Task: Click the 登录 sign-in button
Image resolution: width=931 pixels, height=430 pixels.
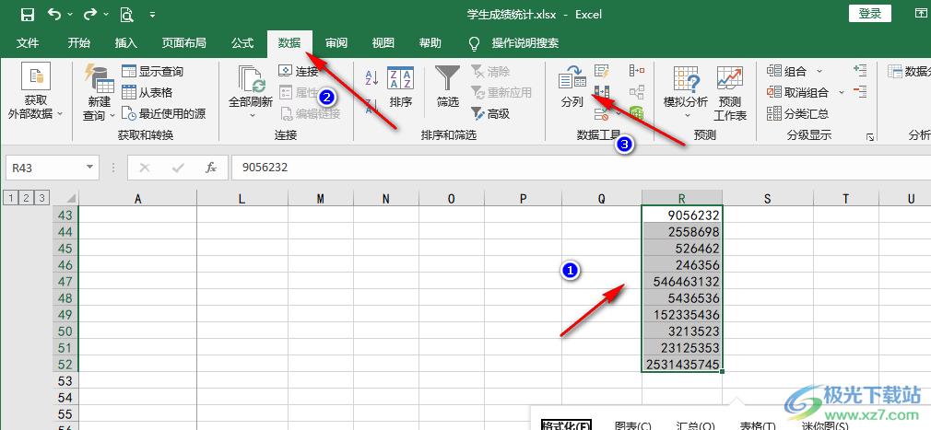Action: click(x=870, y=14)
